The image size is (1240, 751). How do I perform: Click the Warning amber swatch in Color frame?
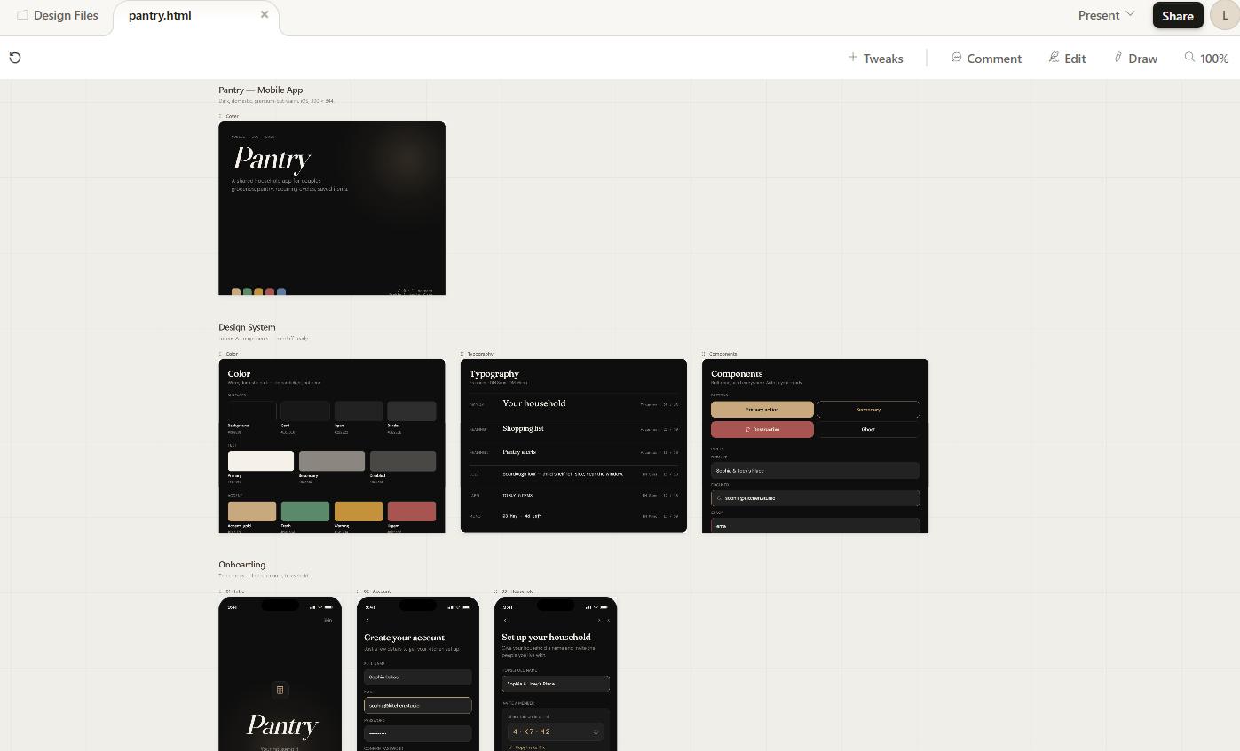[x=359, y=512]
